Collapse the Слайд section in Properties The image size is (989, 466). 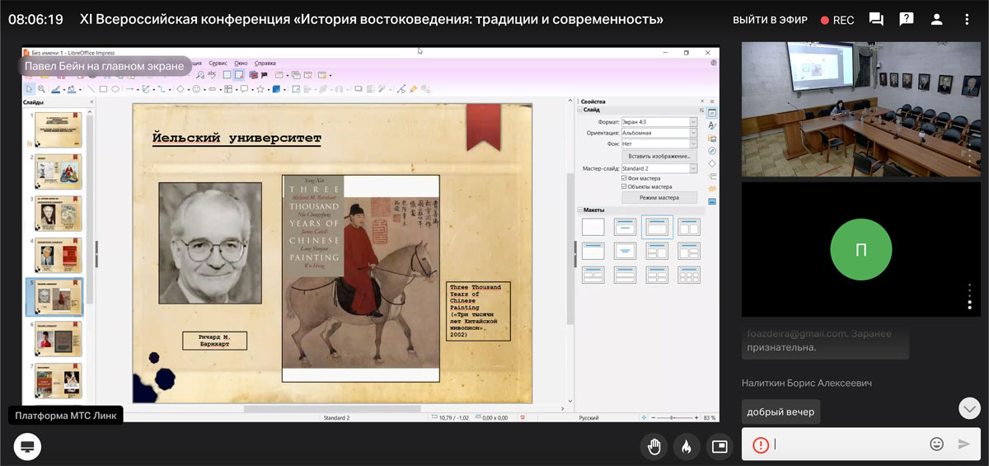click(x=579, y=110)
